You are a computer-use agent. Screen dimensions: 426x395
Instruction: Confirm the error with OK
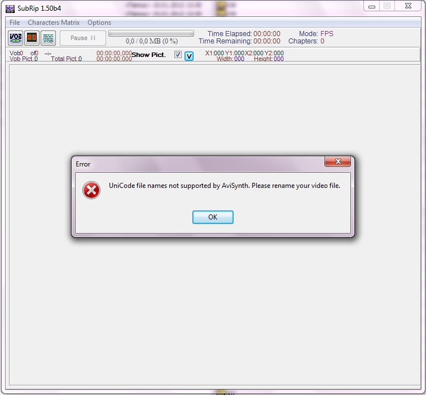pos(213,217)
